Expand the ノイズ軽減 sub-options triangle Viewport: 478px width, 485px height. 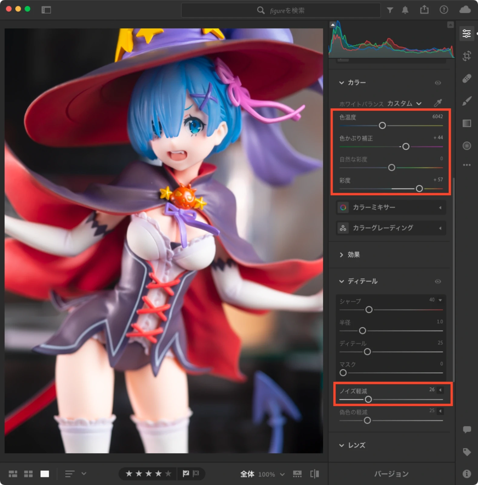coord(440,390)
